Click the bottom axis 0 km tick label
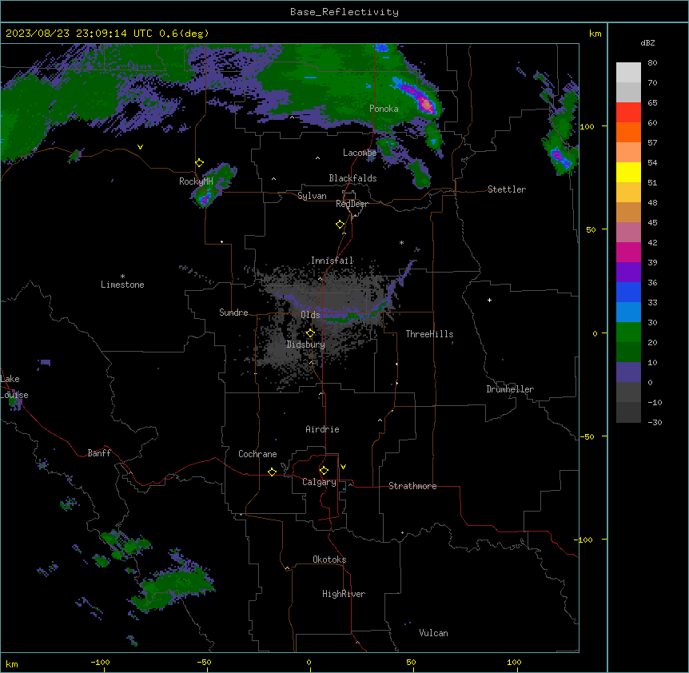This screenshot has height=673, width=689. pos(309,662)
